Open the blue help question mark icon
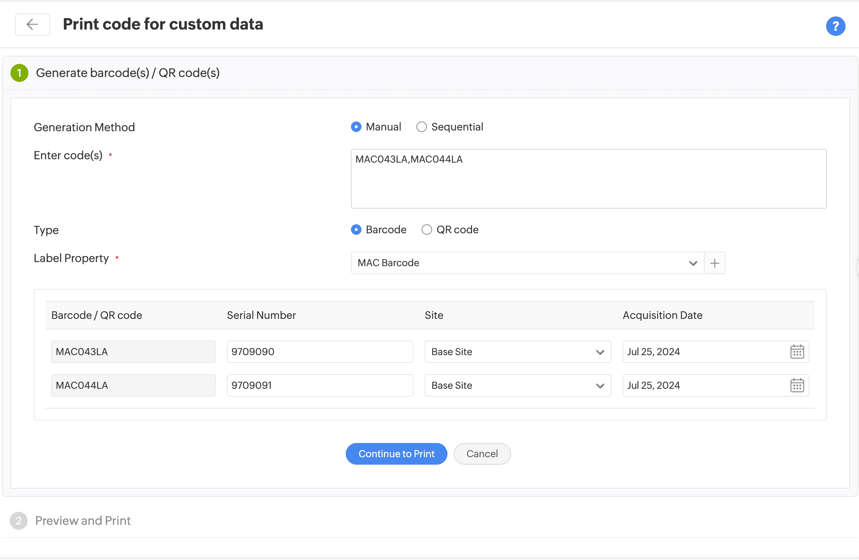Image resolution: width=859 pixels, height=560 pixels. [835, 26]
